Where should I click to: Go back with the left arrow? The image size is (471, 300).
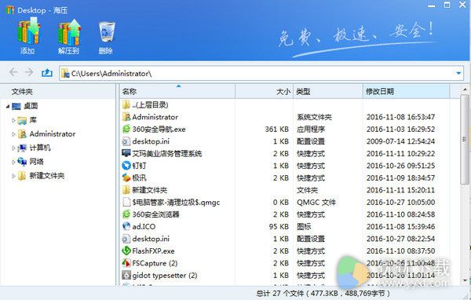13,72
